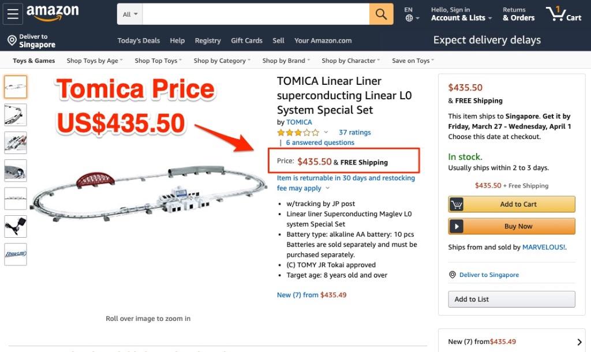This screenshot has height=352, width=591.
Task: Click the Amazon logo
Action: coord(52,13)
